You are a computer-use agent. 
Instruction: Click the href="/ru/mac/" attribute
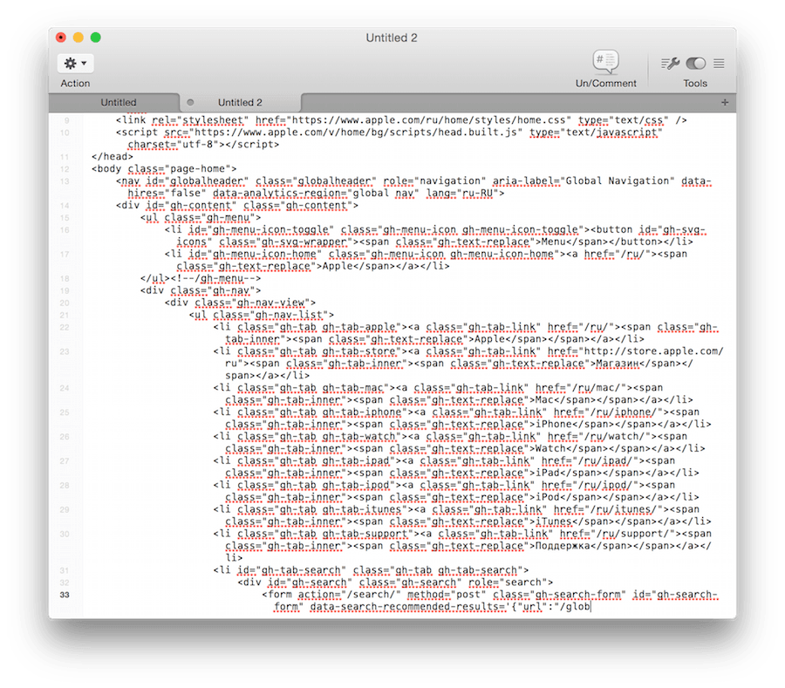click(x=581, y=388)
